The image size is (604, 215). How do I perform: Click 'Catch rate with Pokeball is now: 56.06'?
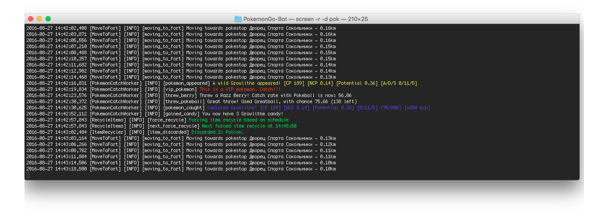click(302, 95)
